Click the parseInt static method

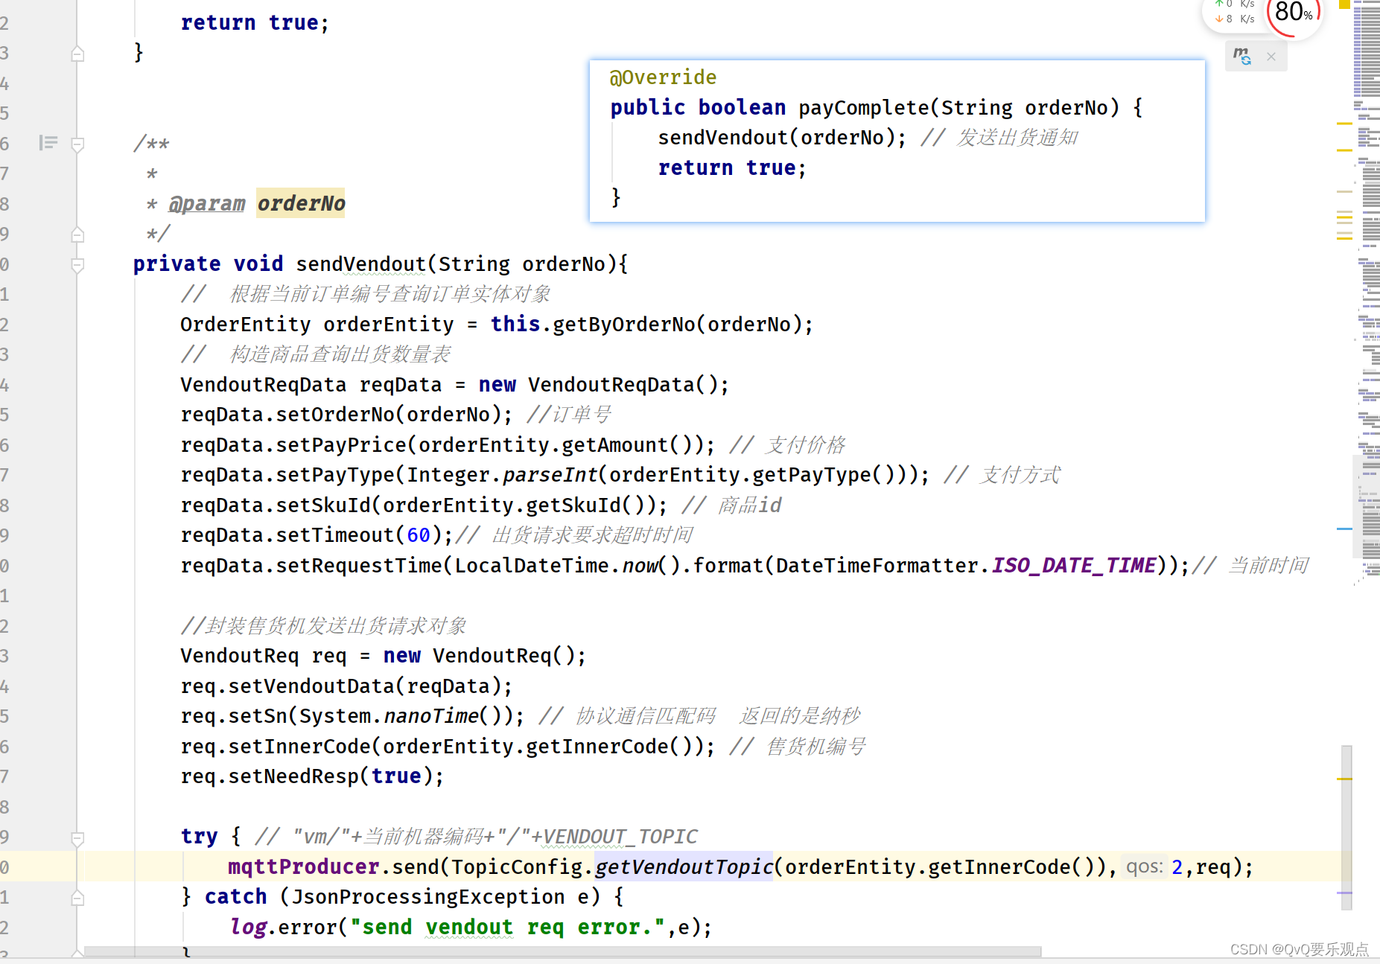coord(550,475)
